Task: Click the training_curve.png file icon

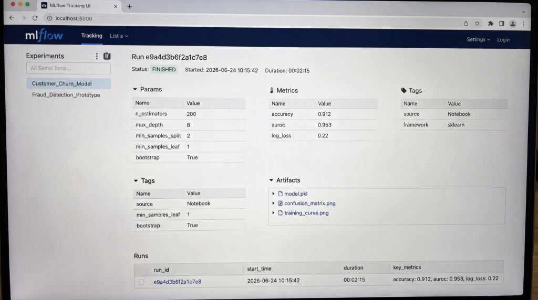Action: pos(281,212)
